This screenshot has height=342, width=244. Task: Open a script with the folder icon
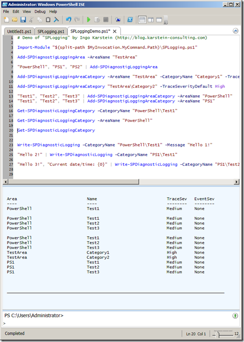point(15,20)
